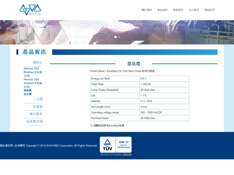The height and width of the screenshot is (175, 234).
Task: Click the 'Energy per flash' table cell
Action: [115, 79]
